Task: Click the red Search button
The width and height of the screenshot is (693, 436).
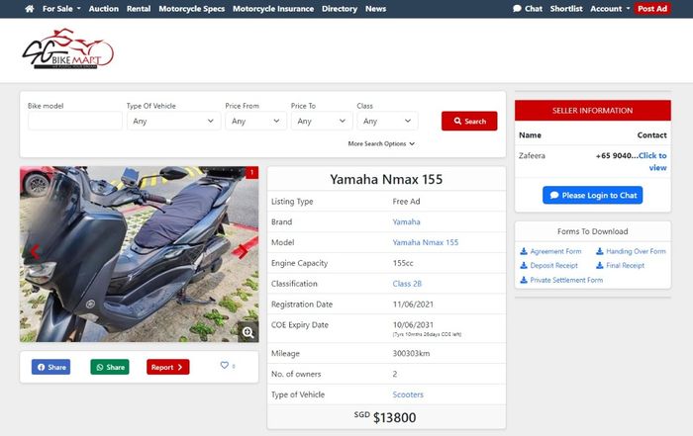Action: tap(469, 121)
